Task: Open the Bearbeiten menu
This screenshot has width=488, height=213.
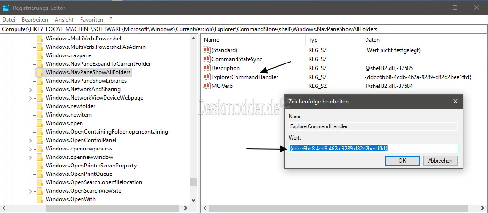Action: click(35, 20)
